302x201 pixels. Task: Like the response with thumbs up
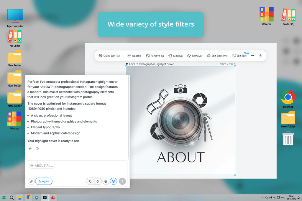(x=30, y=149)
